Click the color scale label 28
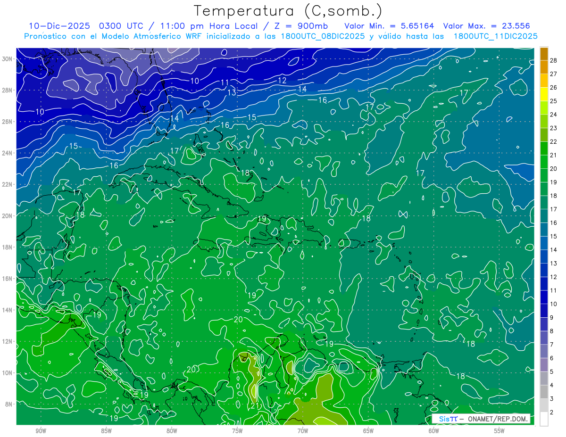The image size is (566, 437). pyautogui.click(x=553, y=60)
